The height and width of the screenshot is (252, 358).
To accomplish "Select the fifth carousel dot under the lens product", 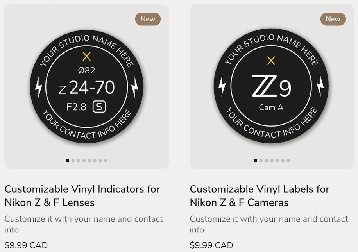I will 89,160.
